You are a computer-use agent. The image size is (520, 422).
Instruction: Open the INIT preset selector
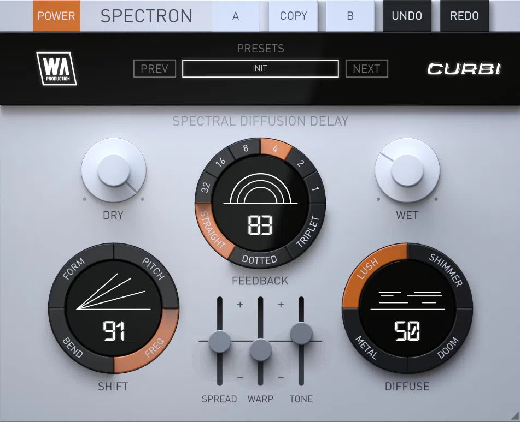click(260, 69)
